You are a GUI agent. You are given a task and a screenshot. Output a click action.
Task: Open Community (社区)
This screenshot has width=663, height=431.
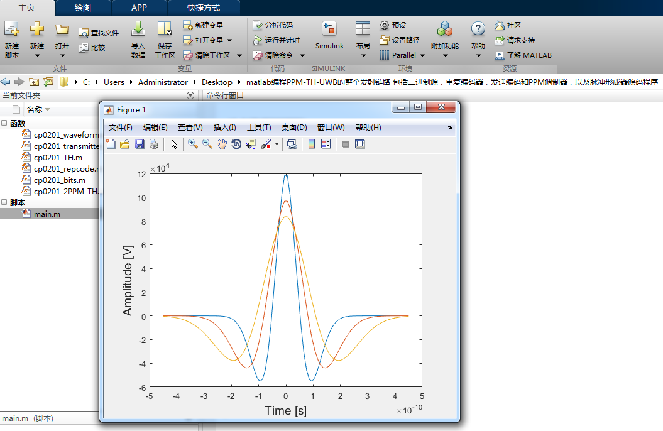(508, 25)
